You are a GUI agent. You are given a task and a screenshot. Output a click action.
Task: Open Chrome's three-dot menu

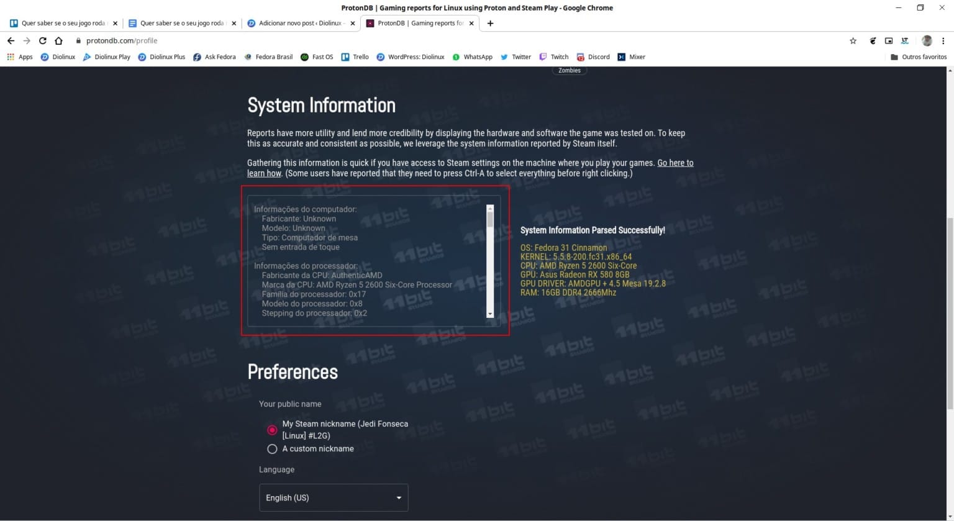[943, 40]
